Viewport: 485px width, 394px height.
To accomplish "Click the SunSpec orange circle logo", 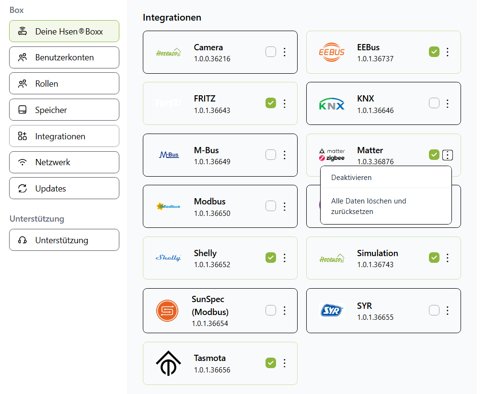I will [x=167, y=311].
